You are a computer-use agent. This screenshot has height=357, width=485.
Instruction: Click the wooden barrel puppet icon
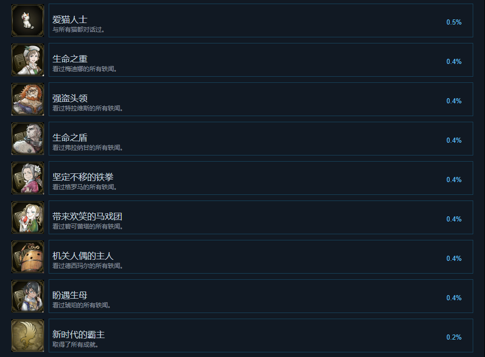(x=28, y=257)
